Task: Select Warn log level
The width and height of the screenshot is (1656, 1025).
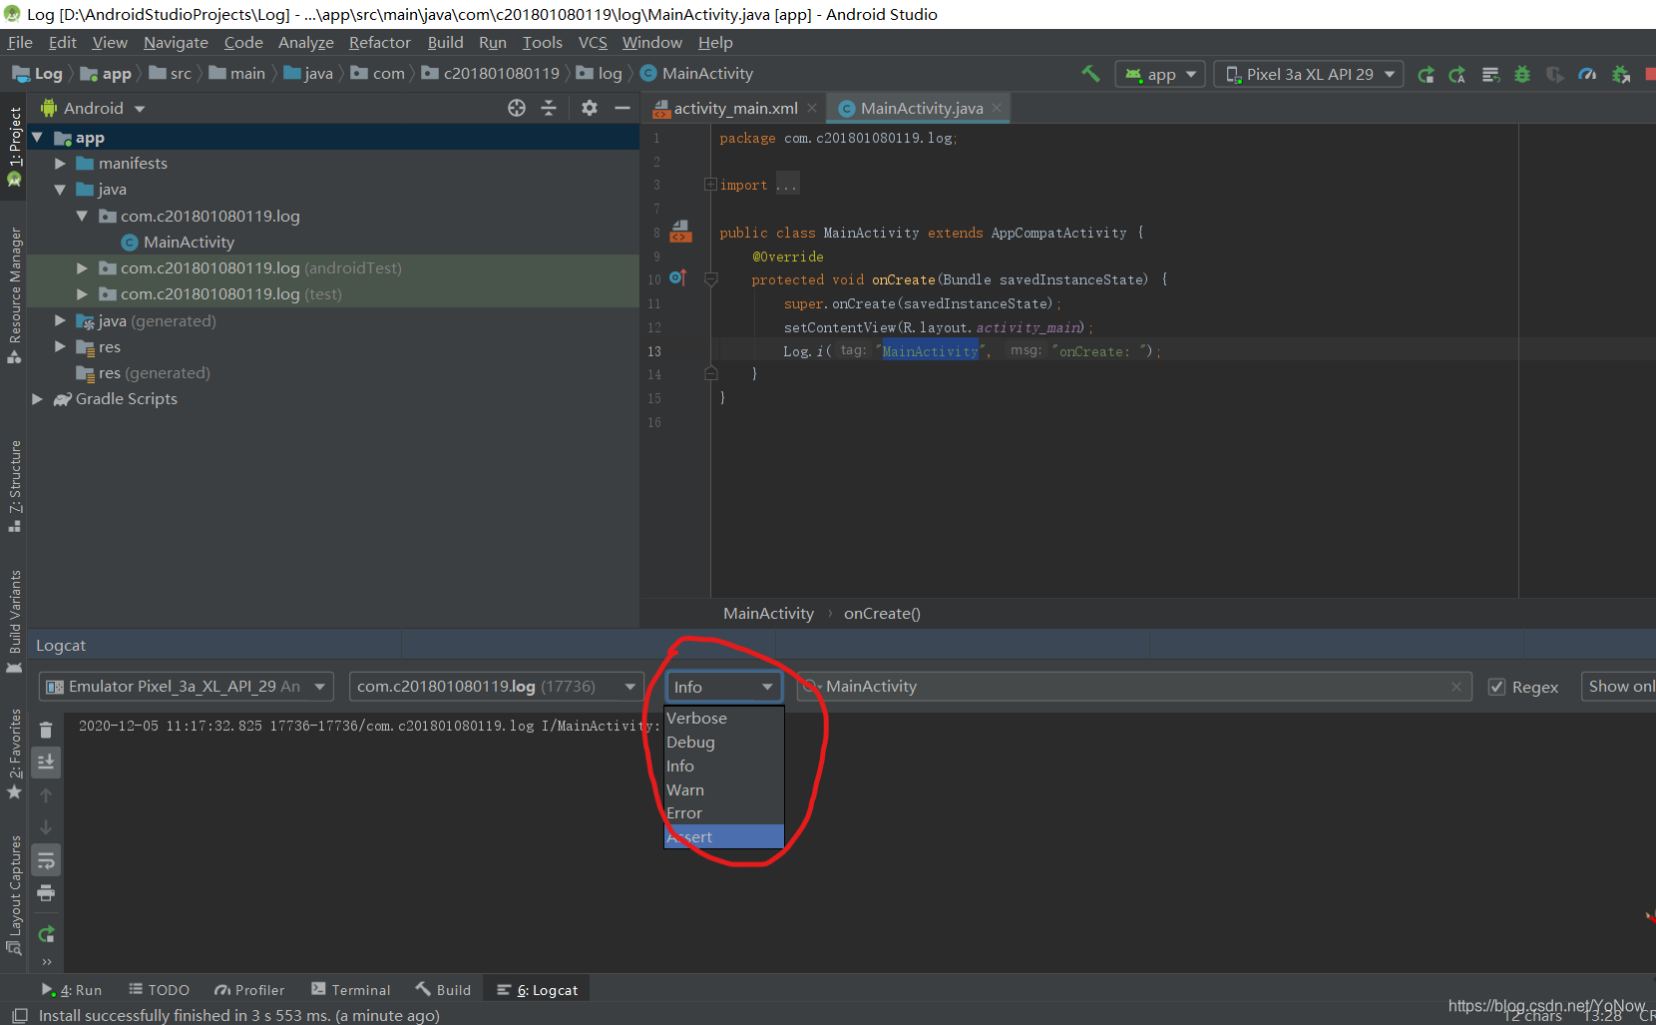Action: (x=724, y=790)
